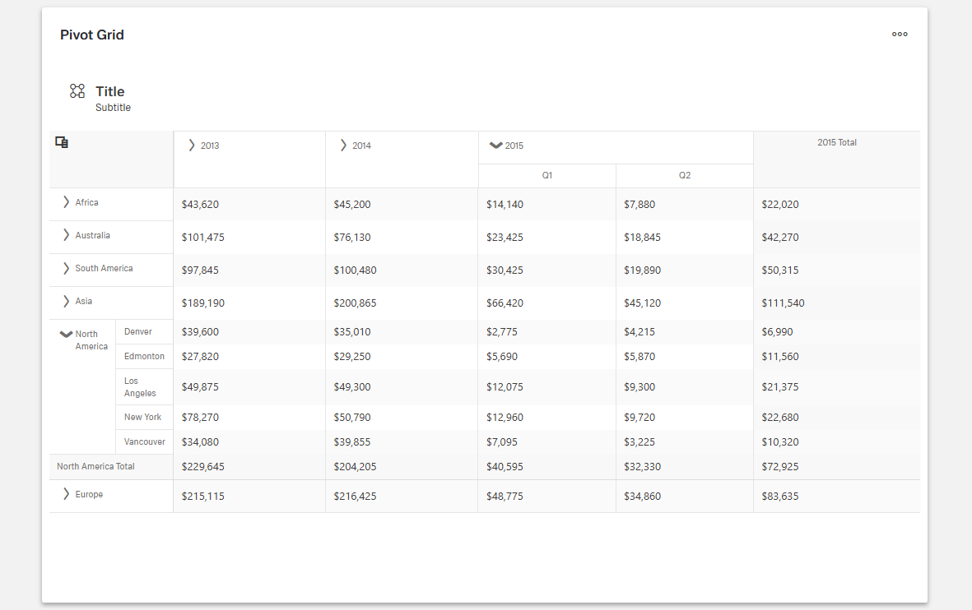Viewport: 972px width, 610px height.
Task: Expand the Asia row
Action: (x=67, y=301)
